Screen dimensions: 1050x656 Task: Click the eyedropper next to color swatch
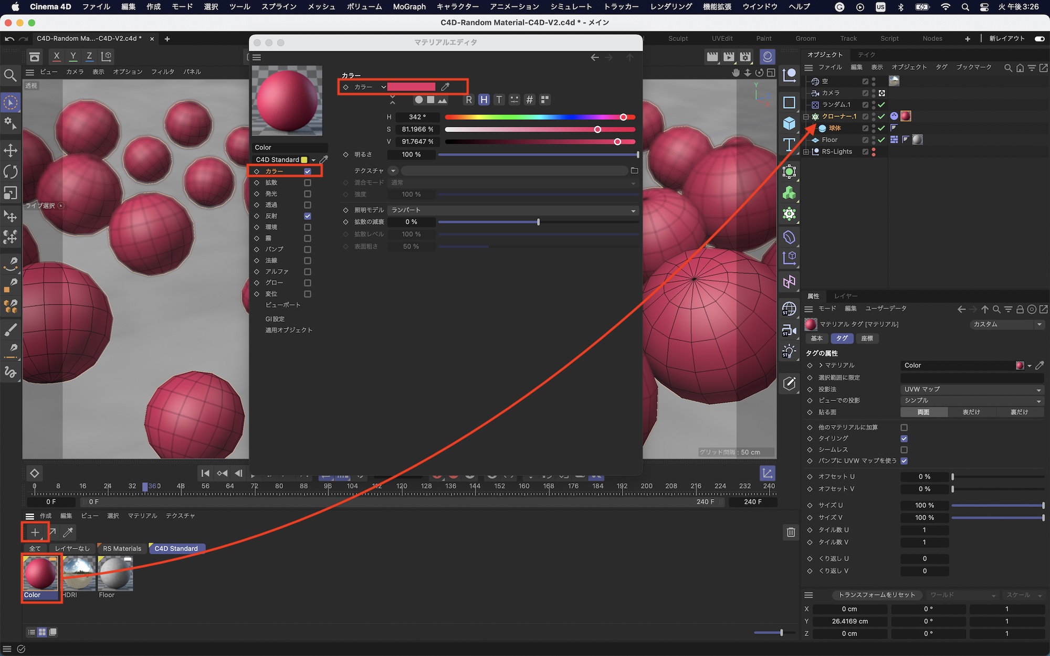coord(445,87)
